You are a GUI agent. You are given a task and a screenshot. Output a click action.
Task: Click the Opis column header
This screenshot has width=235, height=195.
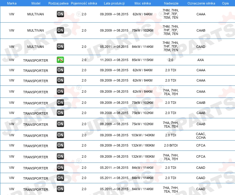(225, 3)
